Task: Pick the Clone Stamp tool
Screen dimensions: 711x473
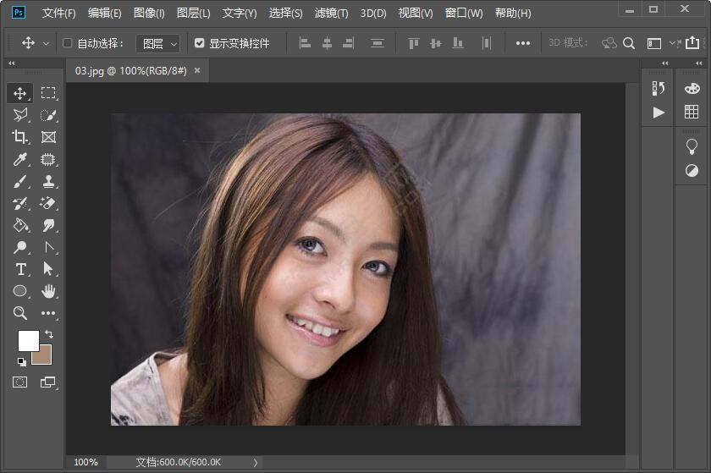Action: pos(48,181)
